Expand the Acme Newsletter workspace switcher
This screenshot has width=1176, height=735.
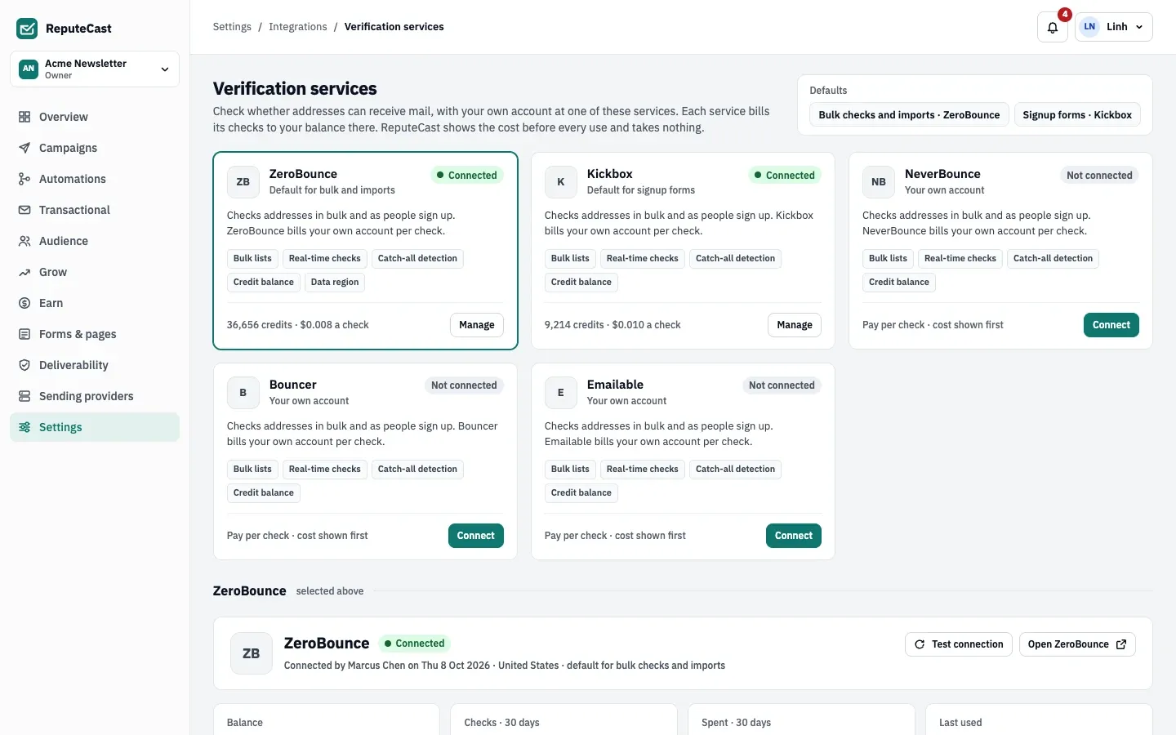point(95,69)
